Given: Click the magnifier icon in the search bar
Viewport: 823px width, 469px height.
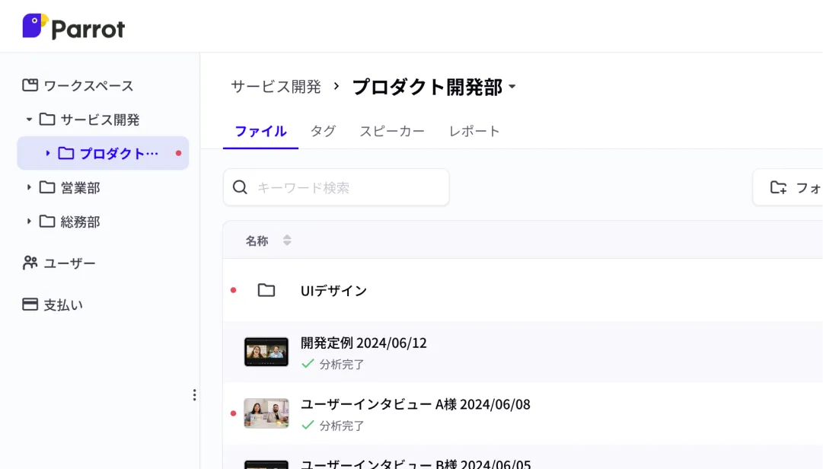Looking at the screenshot, I should tap(240, 187).
